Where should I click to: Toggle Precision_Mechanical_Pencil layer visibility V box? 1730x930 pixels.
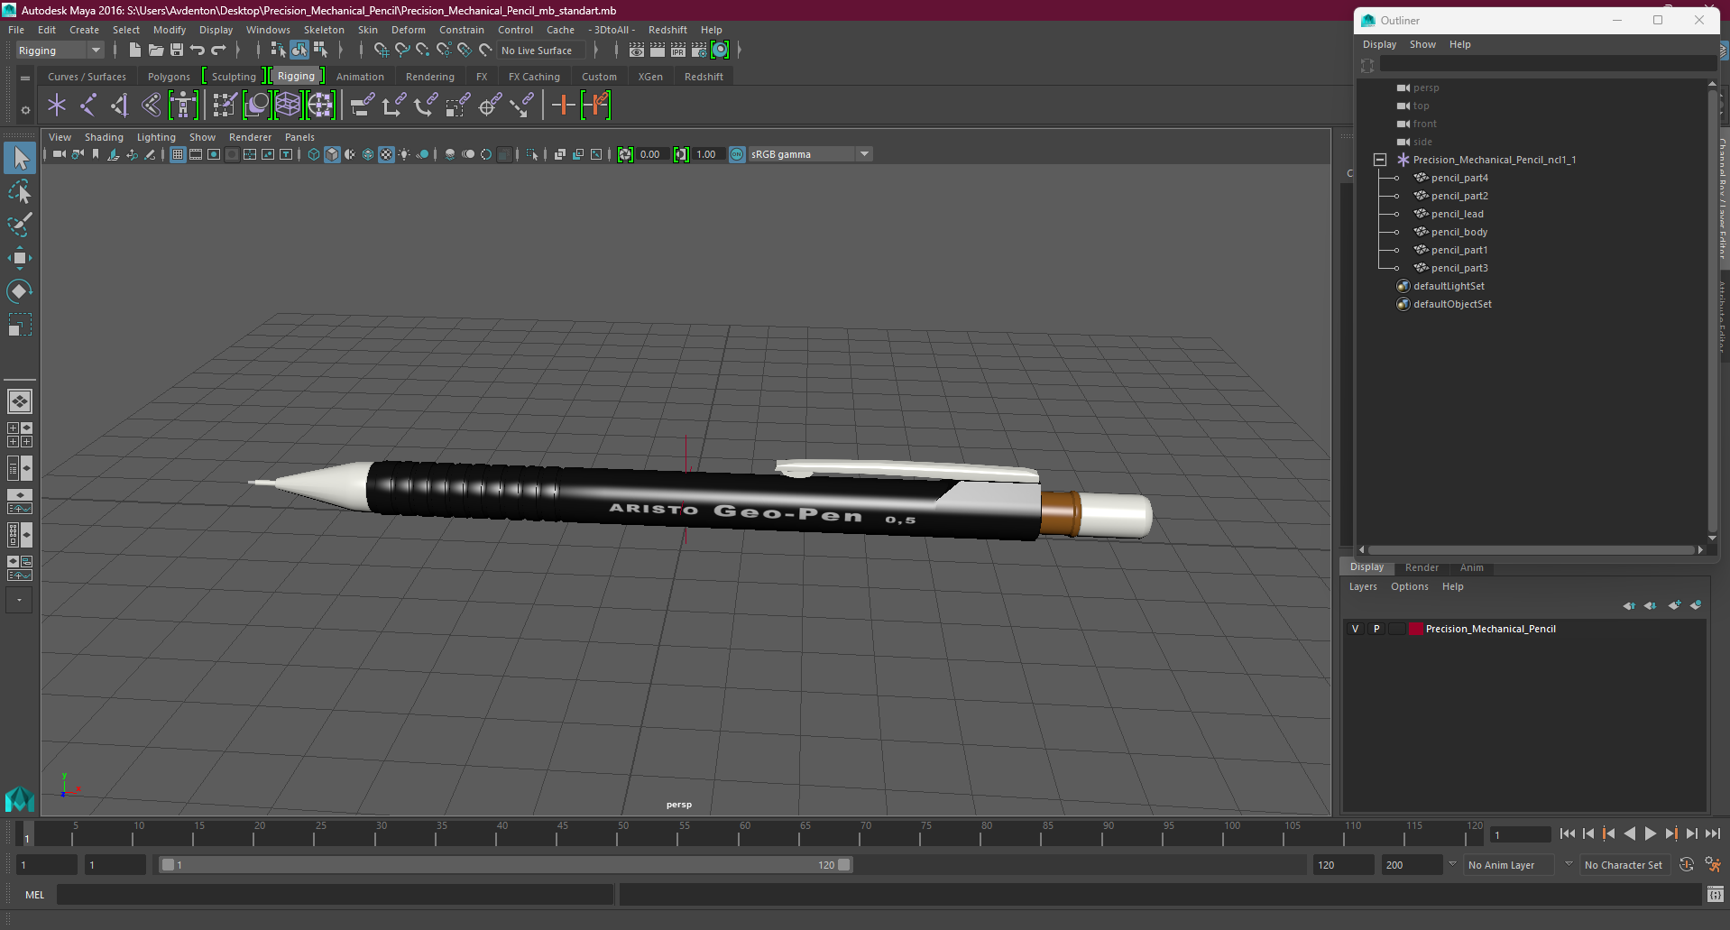1355,629
